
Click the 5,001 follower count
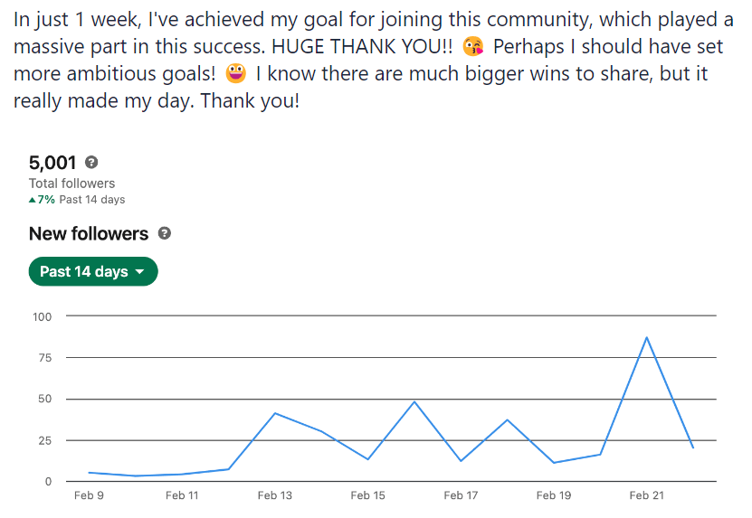coord(53,163)
